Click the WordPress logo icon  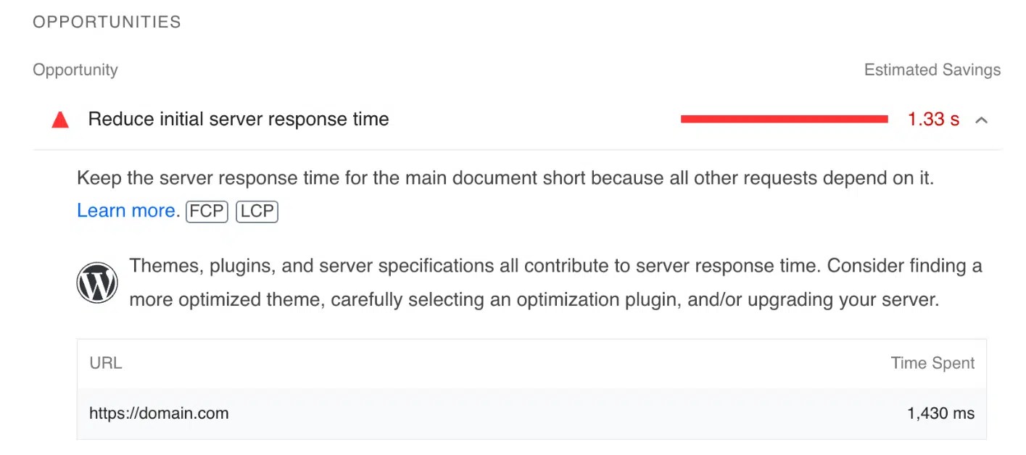pyautogui.click(x=97, y=282)
